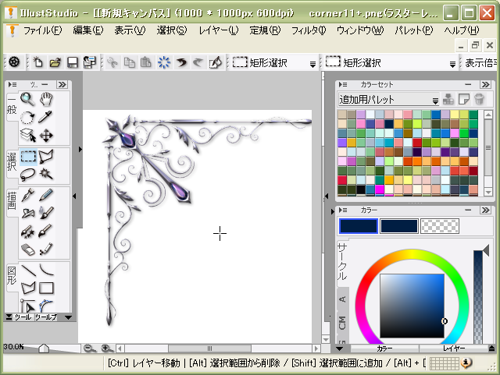The image size is (500, 375).
Task: Click the Save floppy disk icon
Action: click(73, 62)
